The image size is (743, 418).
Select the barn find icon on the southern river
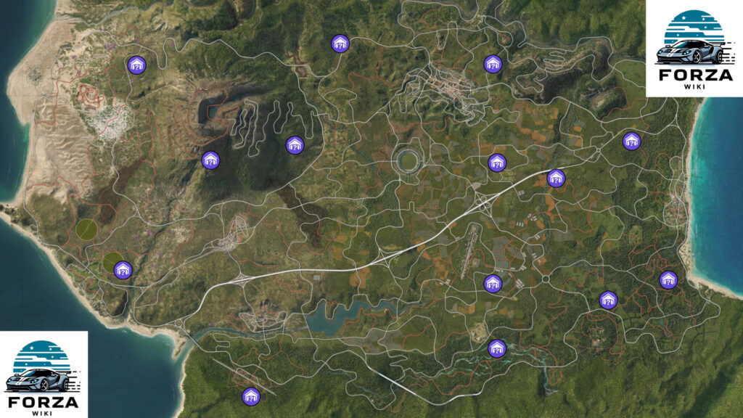(x=496, y=349)
